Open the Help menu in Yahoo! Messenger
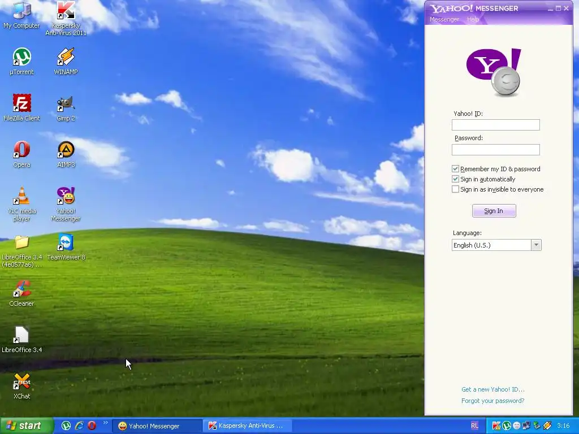 pos(473,19)
